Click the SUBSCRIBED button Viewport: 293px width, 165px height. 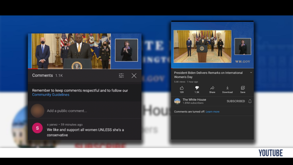coord(236,101)
